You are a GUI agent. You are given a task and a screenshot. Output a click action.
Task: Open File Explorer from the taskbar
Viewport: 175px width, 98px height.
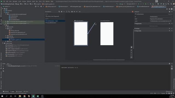(x=20, y=96)
